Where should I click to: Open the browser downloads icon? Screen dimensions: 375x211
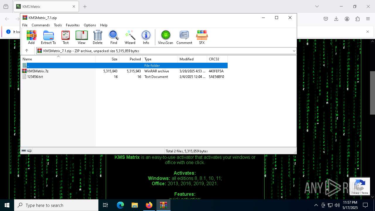pyautogui.click(x=336, y=19)
